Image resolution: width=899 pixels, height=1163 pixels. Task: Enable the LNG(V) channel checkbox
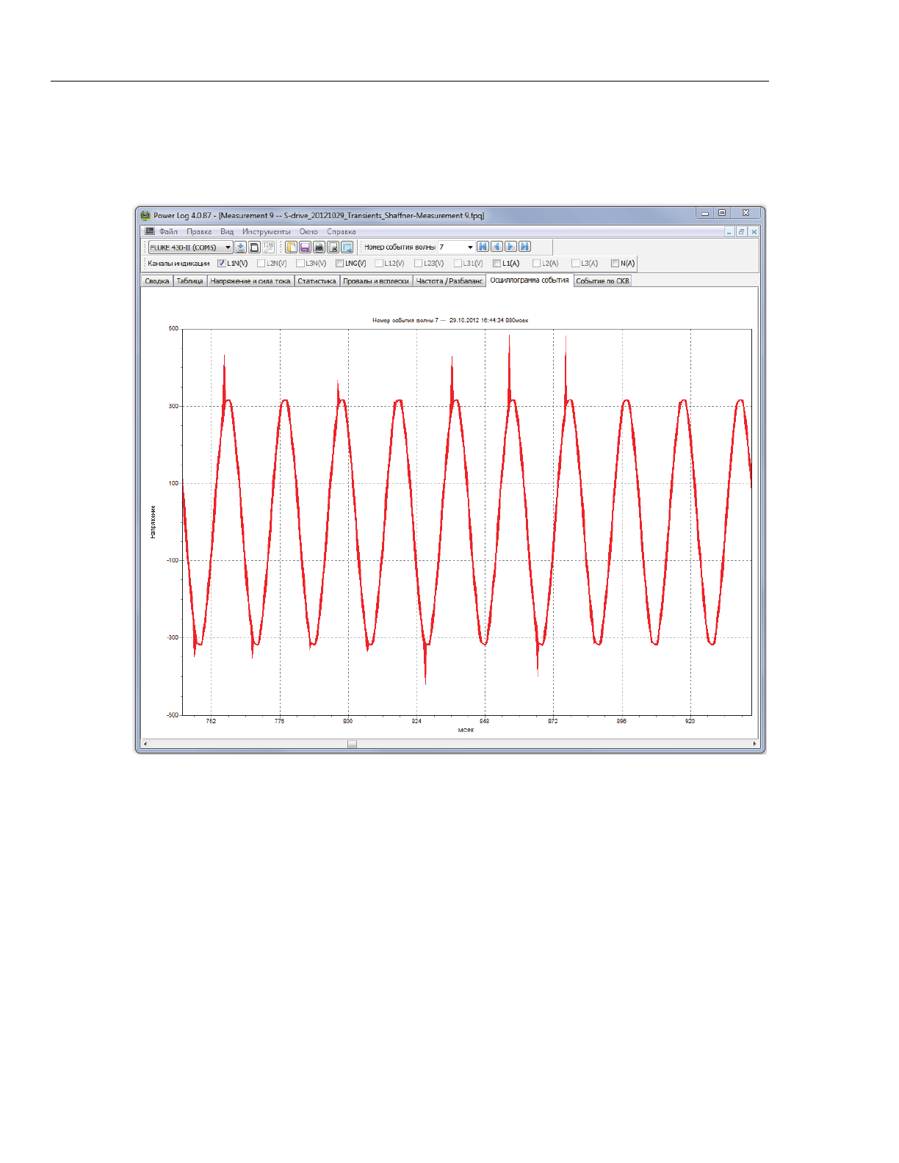(339, 264)
